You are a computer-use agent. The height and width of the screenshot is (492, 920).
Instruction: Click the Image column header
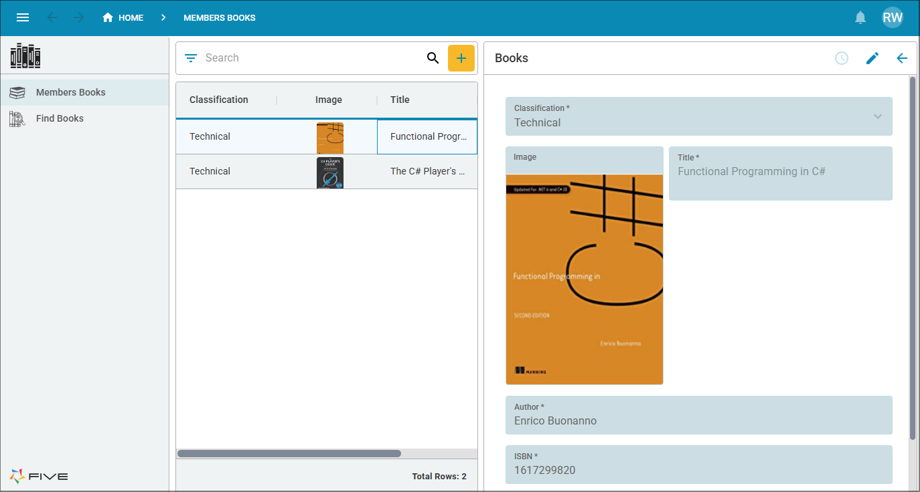click(328, 100)
